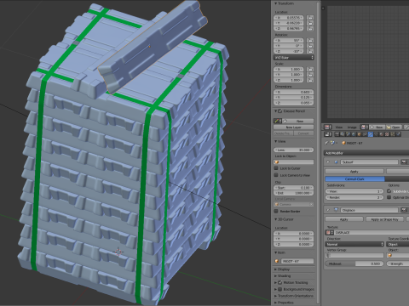This screenshot has height=306, width=409.
Task: Toggle lock for Location Z
Action: coord(310,28)
